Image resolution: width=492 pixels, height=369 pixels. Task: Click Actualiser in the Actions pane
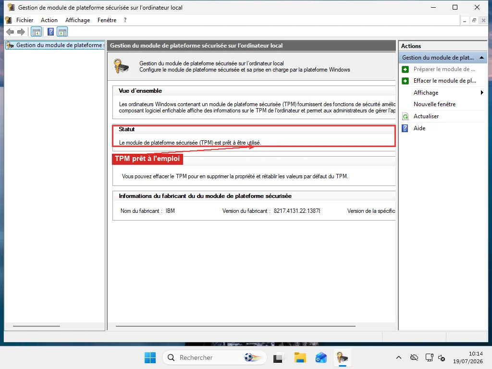[426, 116]
